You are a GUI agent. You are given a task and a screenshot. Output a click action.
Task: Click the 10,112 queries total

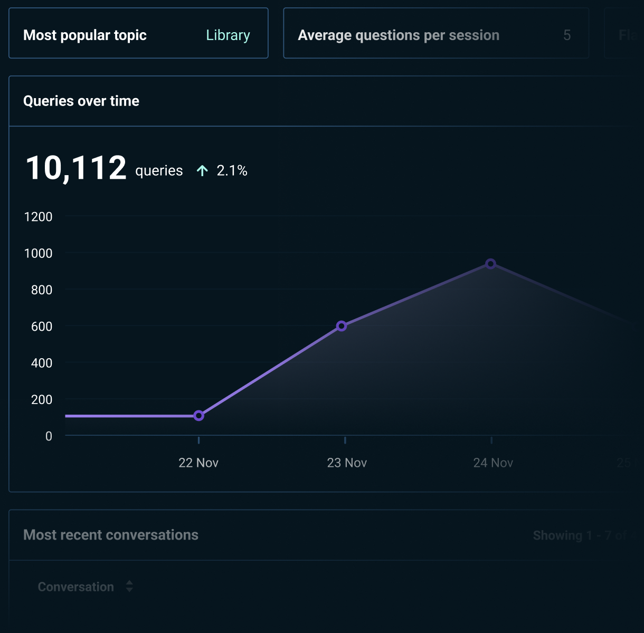(x=76, y=168)
